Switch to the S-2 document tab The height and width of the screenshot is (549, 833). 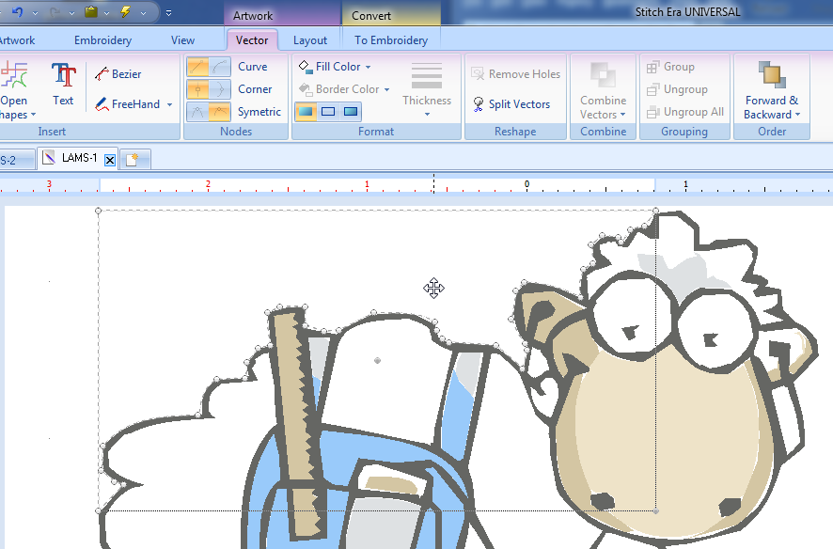[x=16, y=159]
